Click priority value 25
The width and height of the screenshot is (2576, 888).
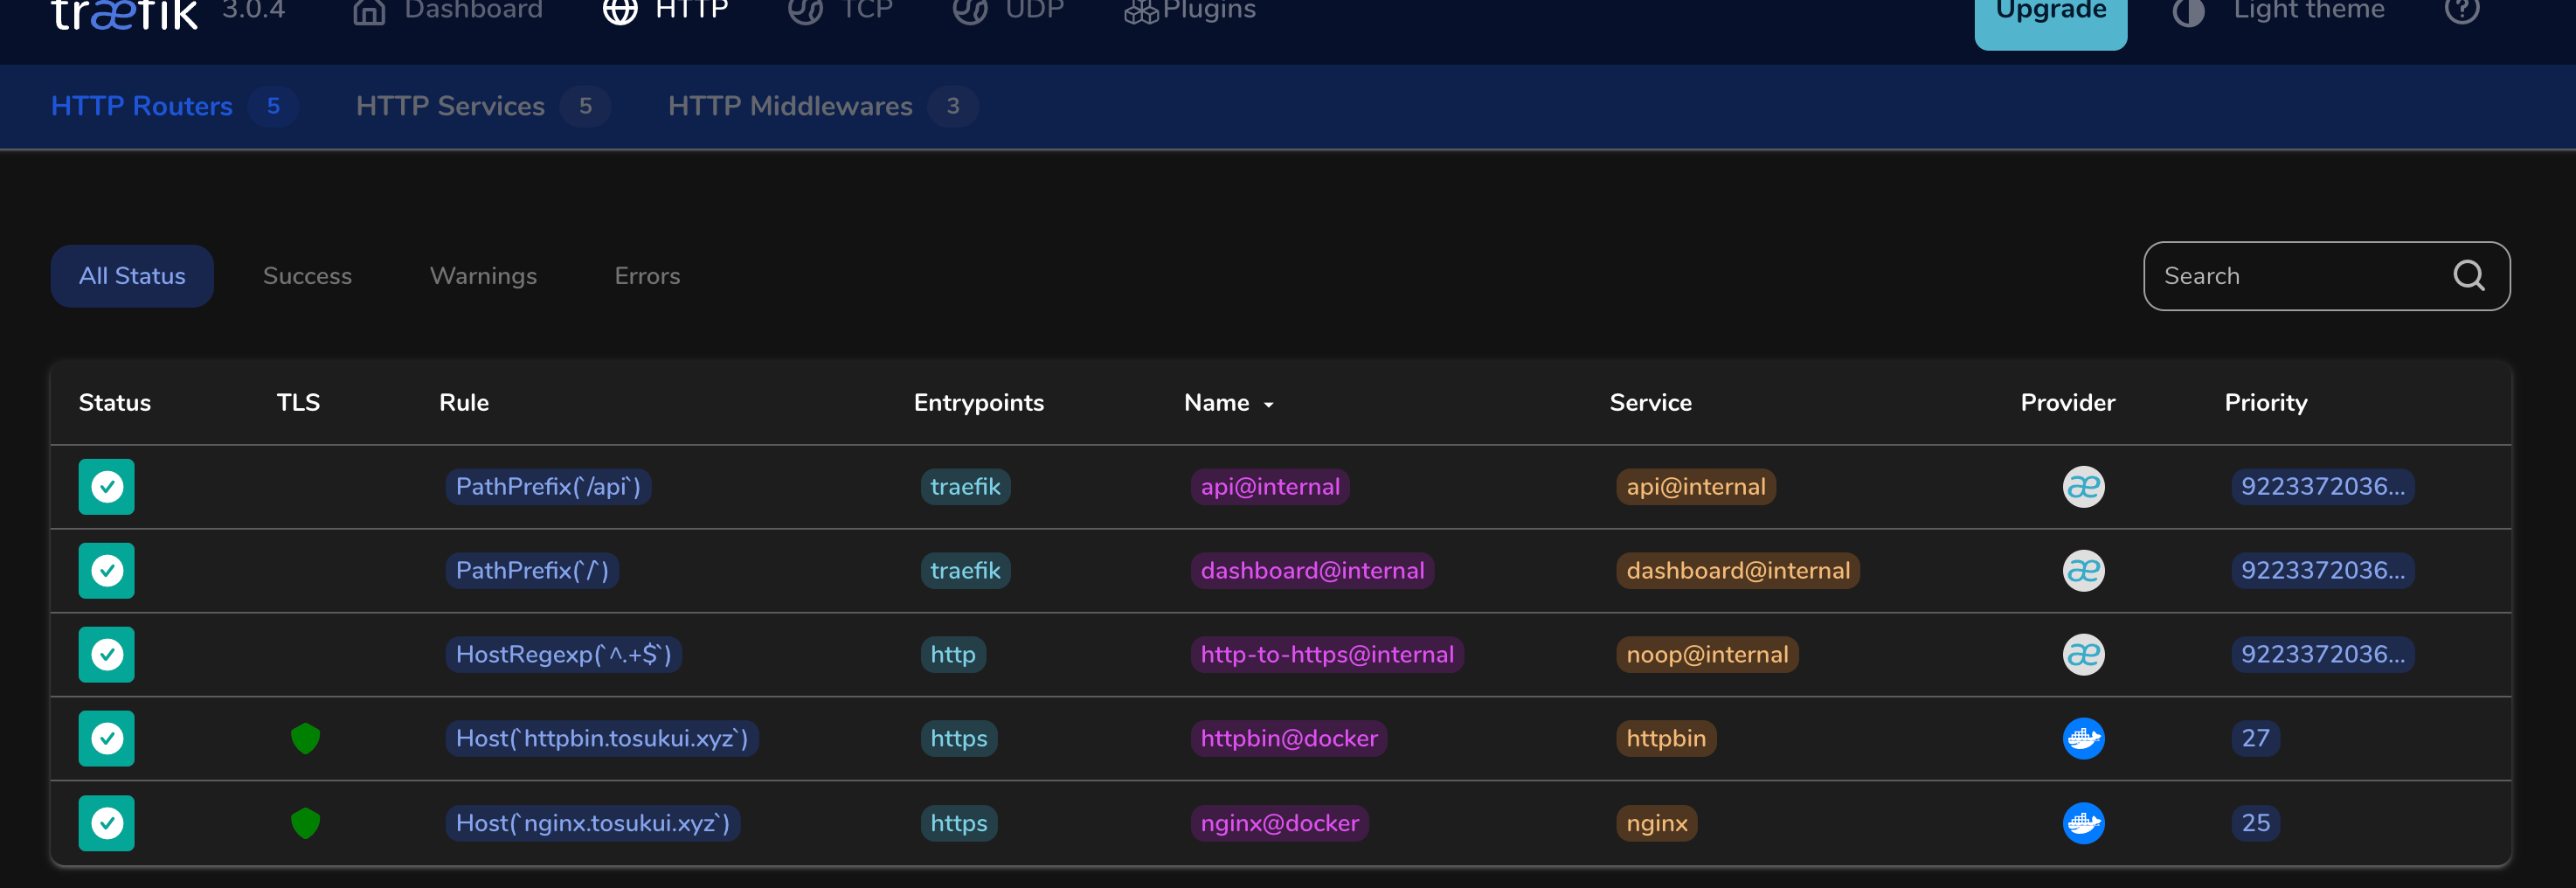[2255, 823]
